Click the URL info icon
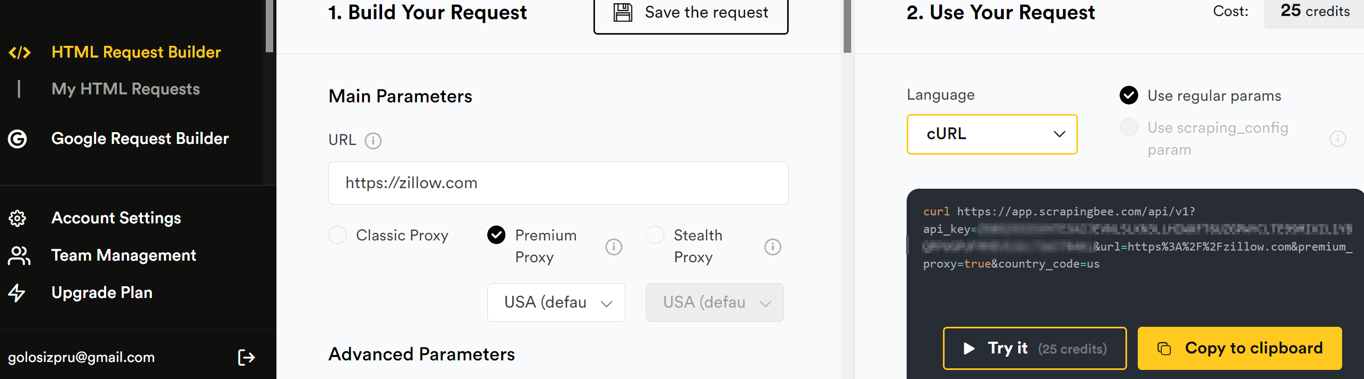The width and height of the screenshot is (1364, 379). point(374,141)
